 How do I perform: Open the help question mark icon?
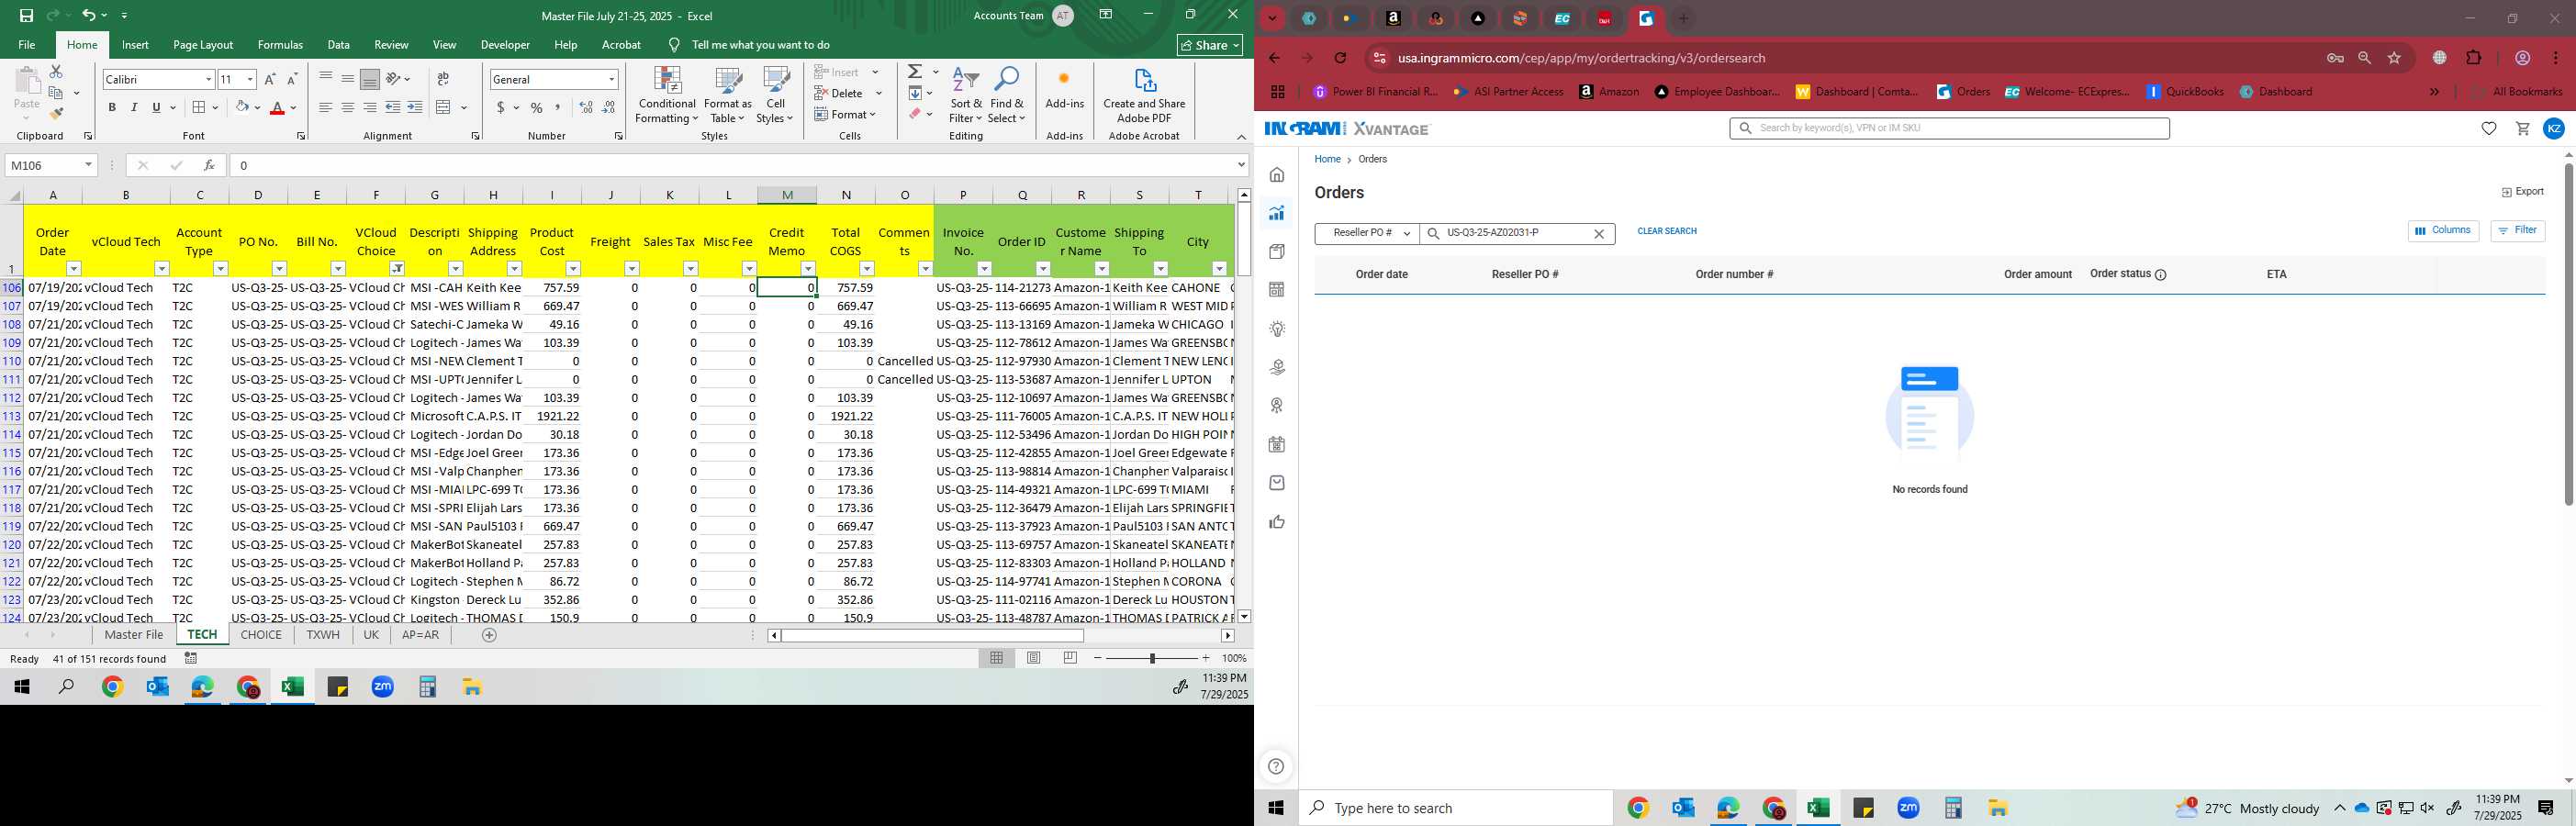click(1276, 767)
